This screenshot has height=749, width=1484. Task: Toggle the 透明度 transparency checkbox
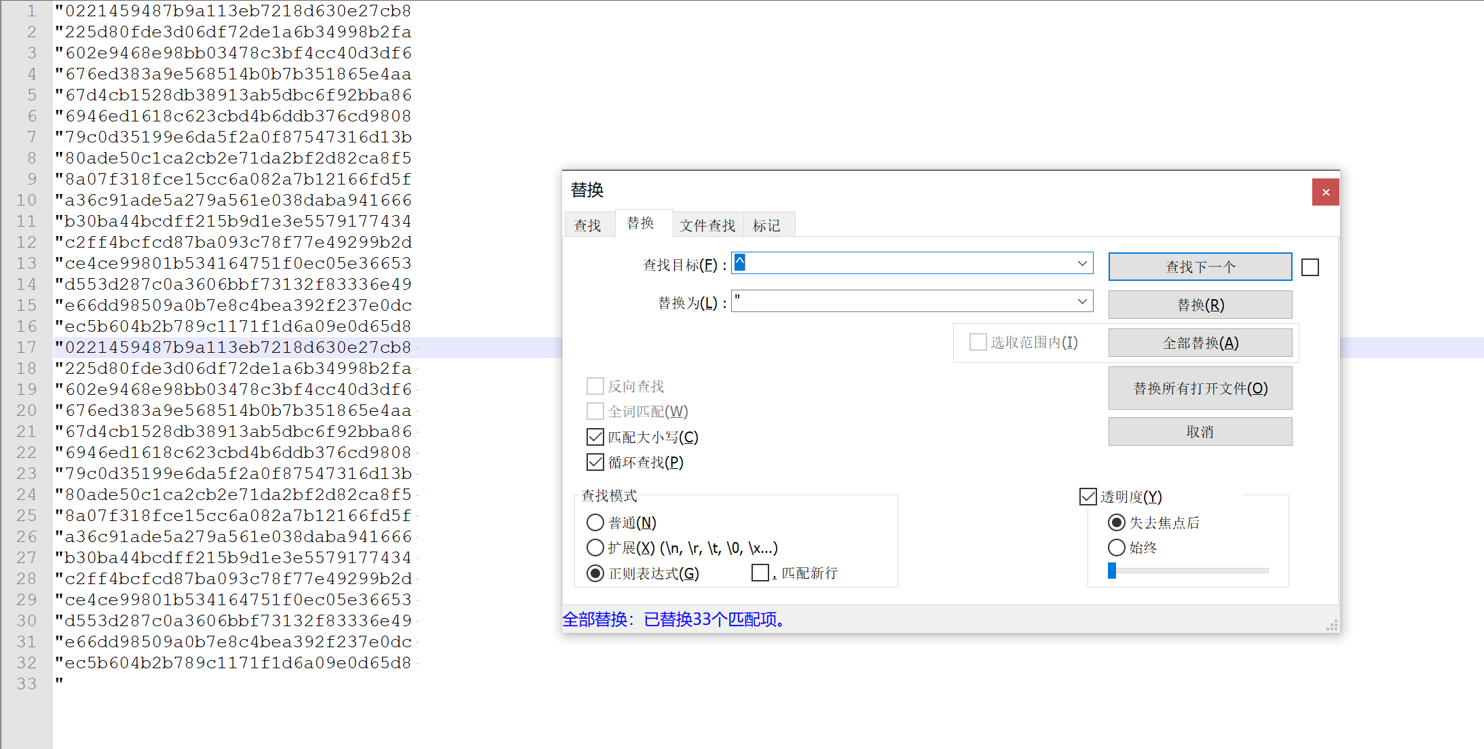click(1088, 497)
